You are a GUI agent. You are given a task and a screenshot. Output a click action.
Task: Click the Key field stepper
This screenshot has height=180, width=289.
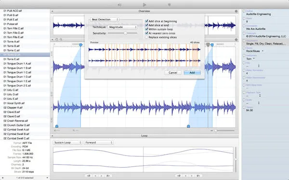coord(259,66)
